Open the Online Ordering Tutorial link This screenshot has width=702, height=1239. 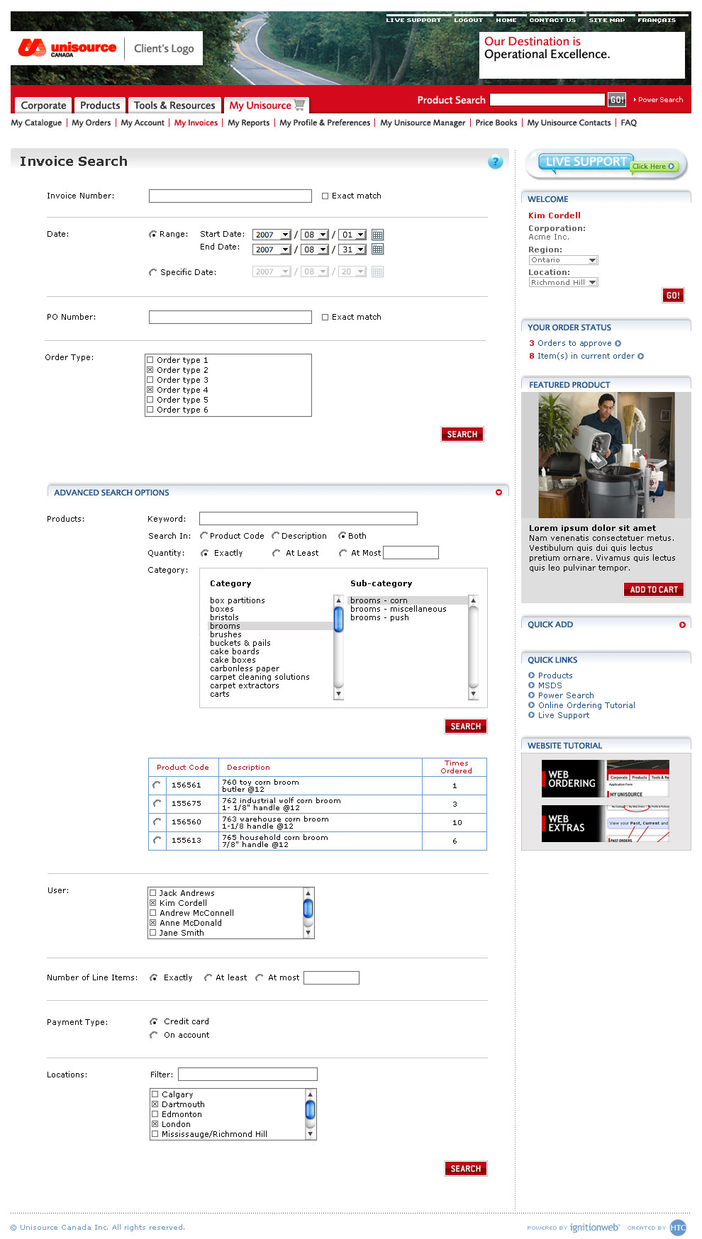[586, 705]
